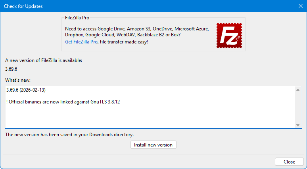The height and width of the screenshot is (169, 307).
Task: Click the 'FileZilla Pro' group box heading
Action: click(77, 18)
